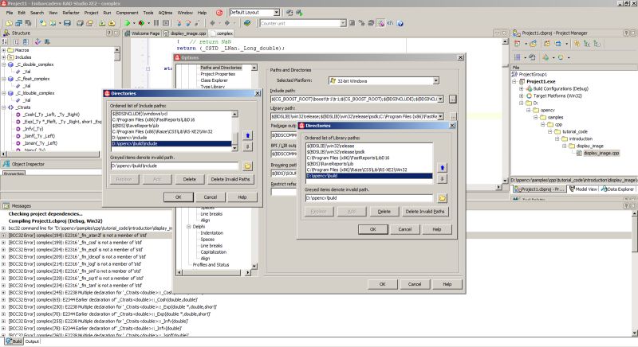Viewport: 638px width, 347px height.
Task: Switch to the Data Explorer tab
Action: [x=617, y=189]
